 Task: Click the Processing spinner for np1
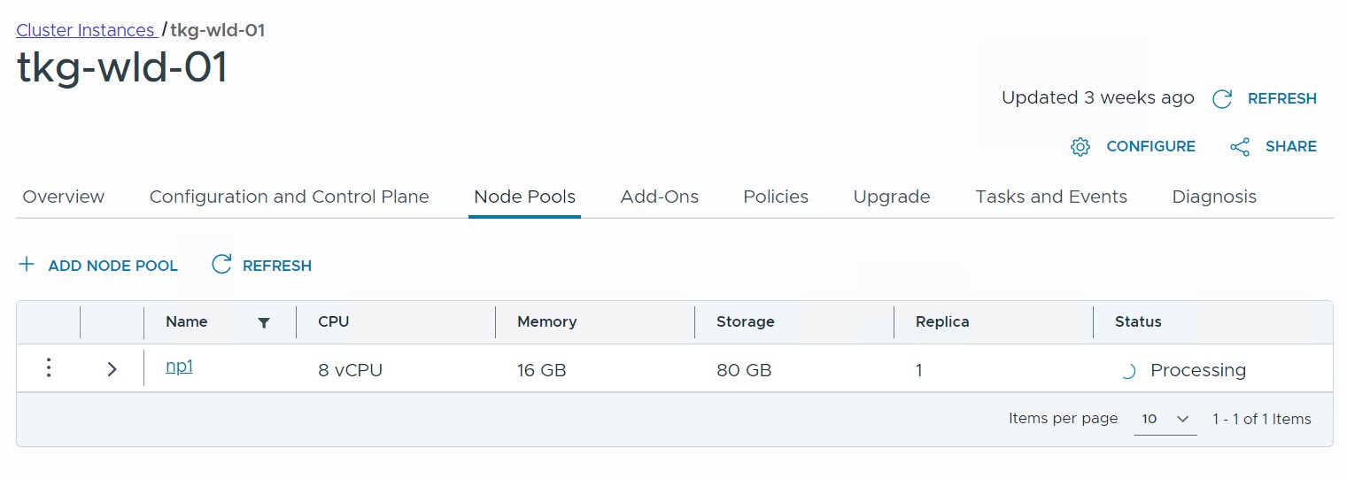pyautogui.click(x=1127, y=372)
